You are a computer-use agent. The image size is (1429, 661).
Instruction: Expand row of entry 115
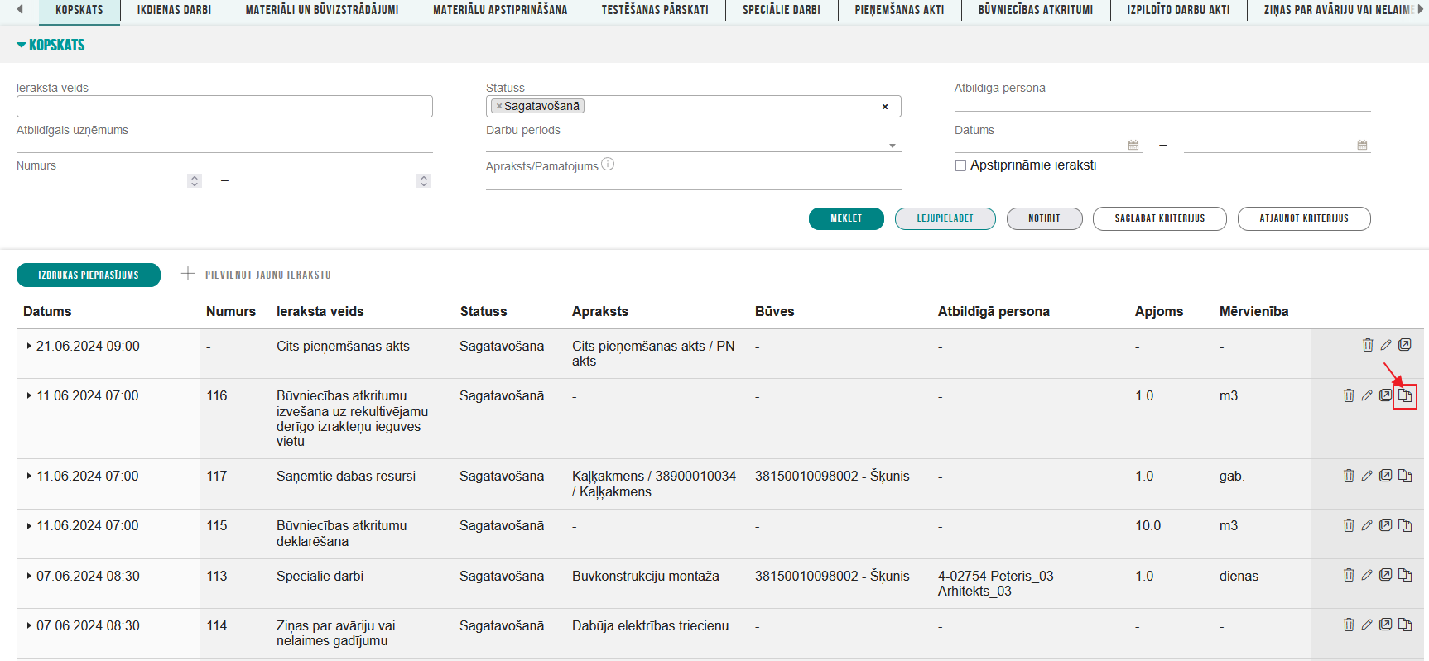coord(29,525)
